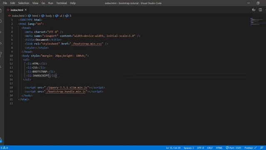Click index.html in the breadcrumb path
266x150 pixels.
[18, 16]
